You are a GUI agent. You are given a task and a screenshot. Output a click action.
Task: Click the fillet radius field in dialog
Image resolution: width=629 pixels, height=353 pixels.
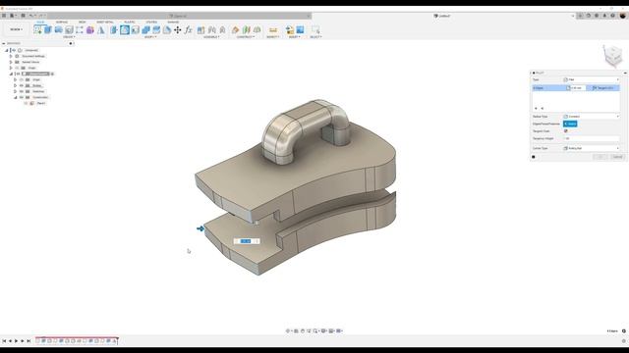click(x=577, y=88)
